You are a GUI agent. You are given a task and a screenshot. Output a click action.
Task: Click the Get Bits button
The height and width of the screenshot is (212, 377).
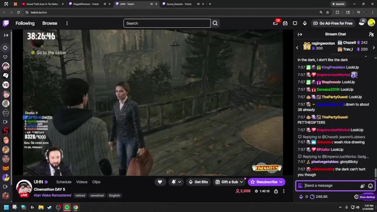(198, 182)
